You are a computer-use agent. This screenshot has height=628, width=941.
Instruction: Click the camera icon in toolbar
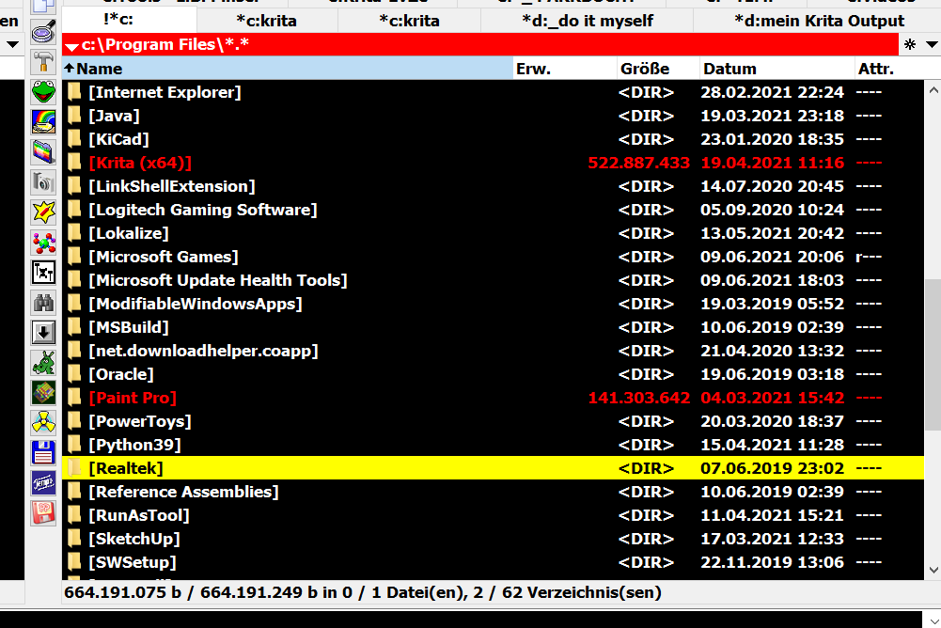[43, 182]
